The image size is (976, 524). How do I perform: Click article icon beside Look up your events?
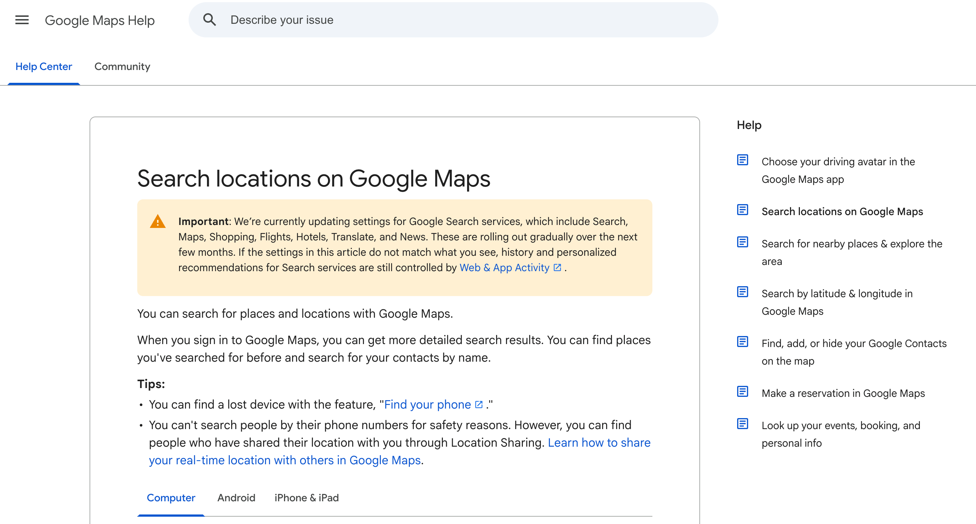(743, 424)
